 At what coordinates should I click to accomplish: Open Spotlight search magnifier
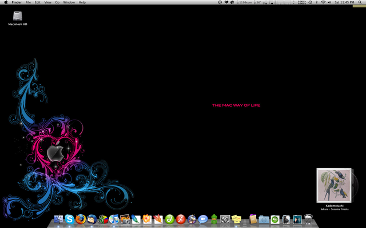(360, 2)
